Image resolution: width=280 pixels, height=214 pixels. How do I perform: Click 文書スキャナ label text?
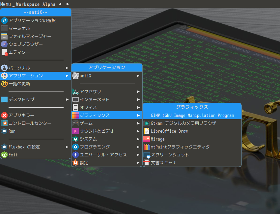164,163
